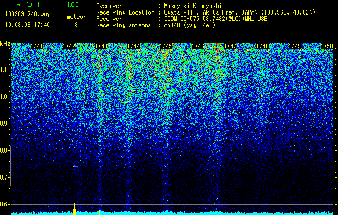
Task: Click the kHz axis label
Action: [x=5, y=44]
